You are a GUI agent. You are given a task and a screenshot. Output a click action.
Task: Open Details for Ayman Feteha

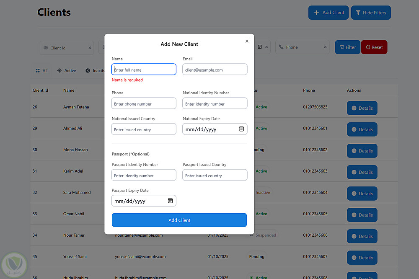(x=362, y=108)
